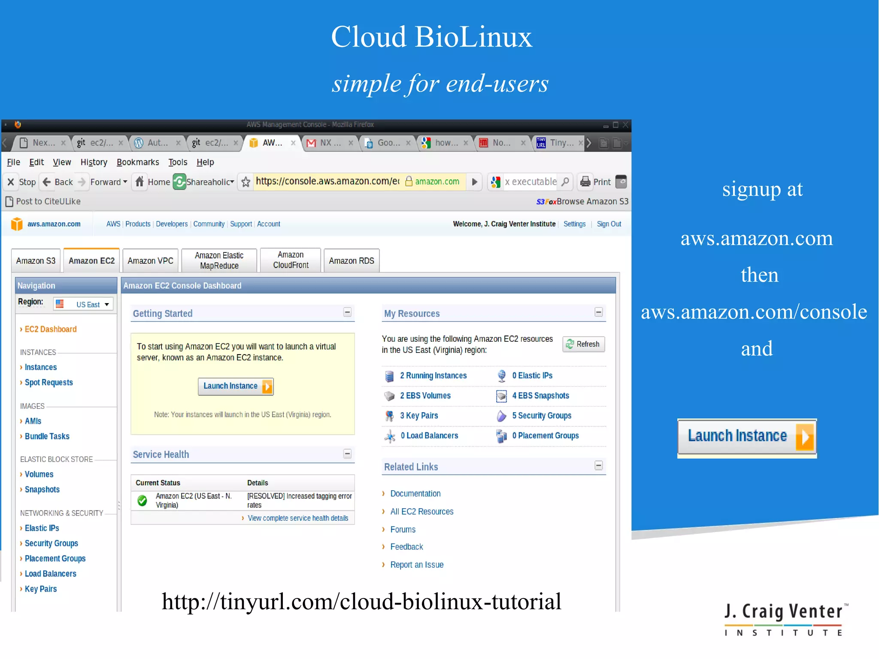Viewport: 879px width, 659px height.
Task: Open the Shareaholic dropdown arrow
Action: tap(232, 182)
